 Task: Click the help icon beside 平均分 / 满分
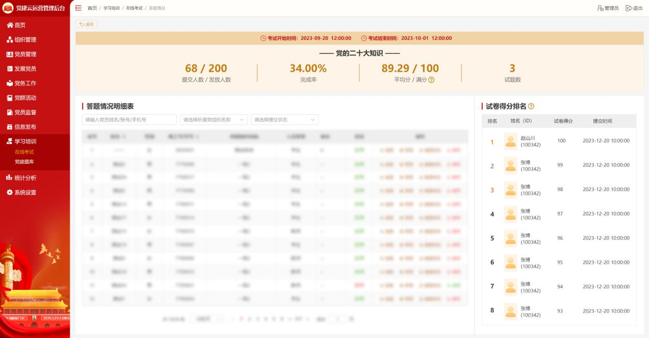(431, 80)
